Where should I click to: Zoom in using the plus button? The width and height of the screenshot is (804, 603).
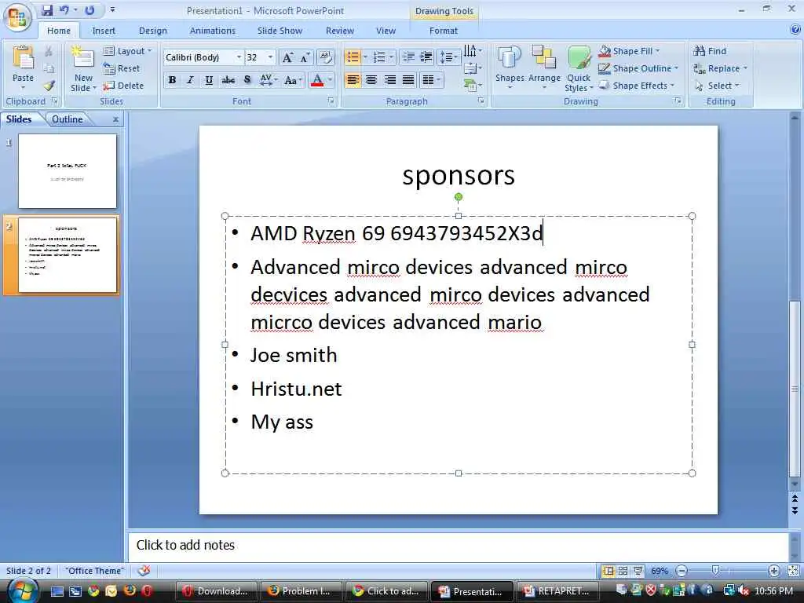click(773, 571)
